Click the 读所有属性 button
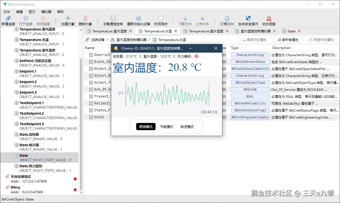The width and height of the screenshot is (340, 203). tap(288, 40)
